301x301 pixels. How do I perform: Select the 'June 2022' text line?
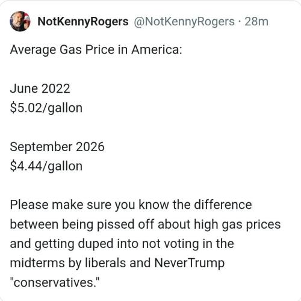(40, 88)
